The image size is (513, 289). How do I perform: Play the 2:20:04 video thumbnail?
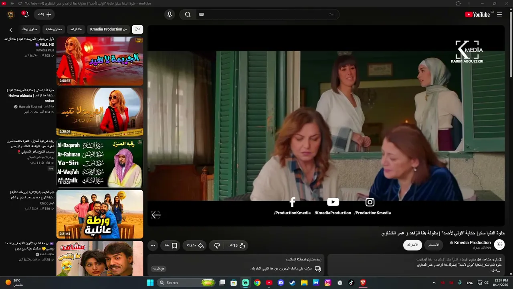(100, 112)
